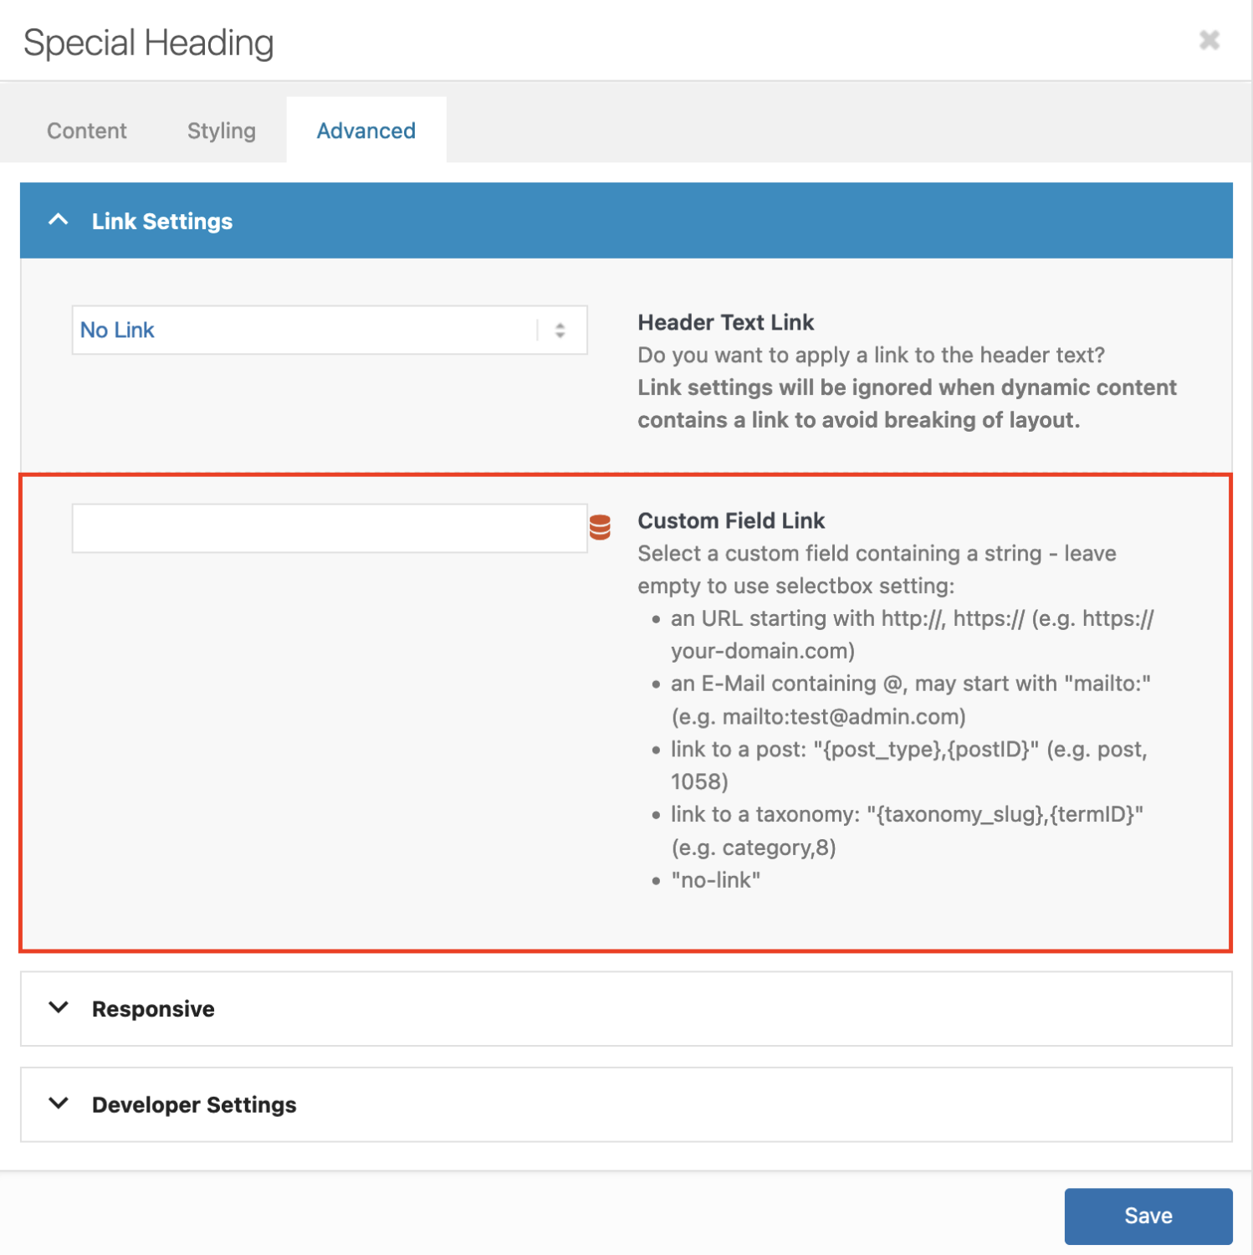Click the bold dynamic content warning text

point(907,403)
